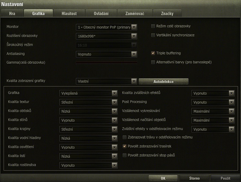Click the Autodetekce button
Image resolution: width=241 pixels, height=182 pixels.
pyautogui.click(x=164, y=81)
